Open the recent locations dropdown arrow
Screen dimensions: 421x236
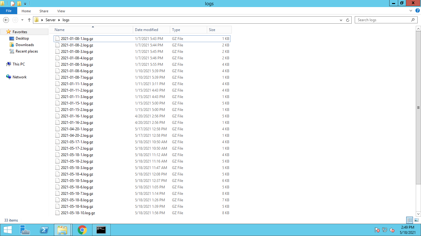(22, 20)
